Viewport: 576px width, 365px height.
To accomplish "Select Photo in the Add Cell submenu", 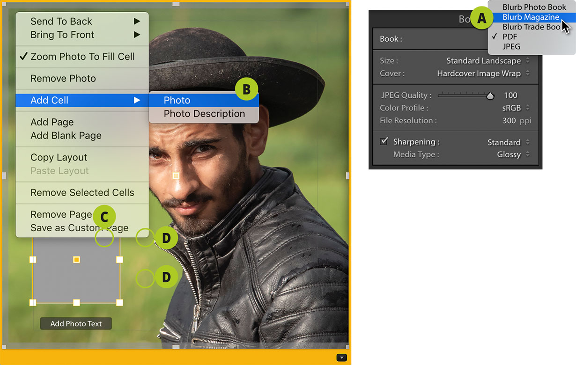I will click(204, 100).
